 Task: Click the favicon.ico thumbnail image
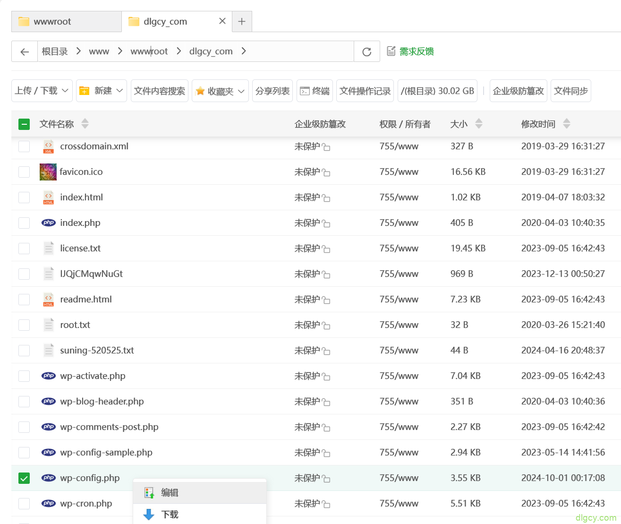[48, 172]
